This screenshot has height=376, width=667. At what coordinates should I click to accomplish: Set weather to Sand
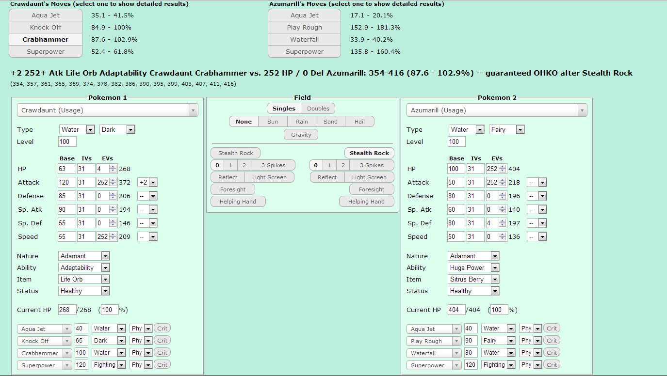coord(330,122)
